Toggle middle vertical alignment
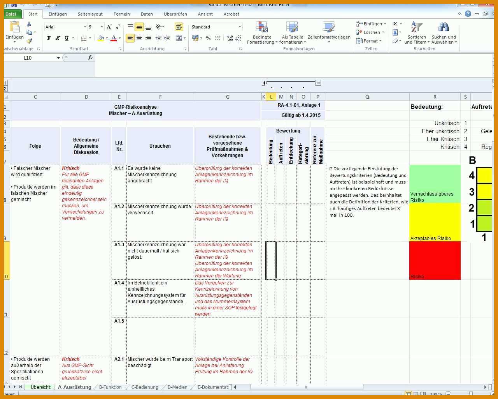498x399 pixels. pos(139,27)
